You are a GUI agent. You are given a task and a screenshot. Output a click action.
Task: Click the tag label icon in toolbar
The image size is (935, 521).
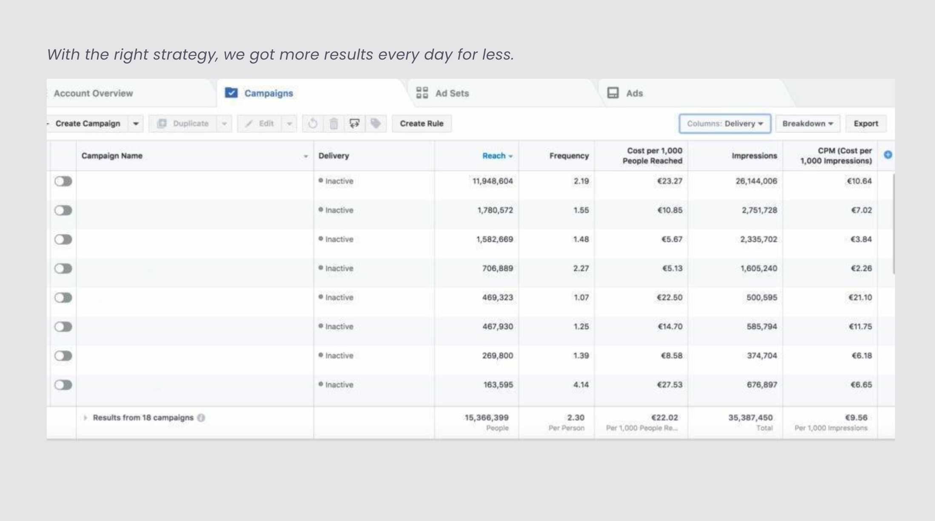point(376,123)
